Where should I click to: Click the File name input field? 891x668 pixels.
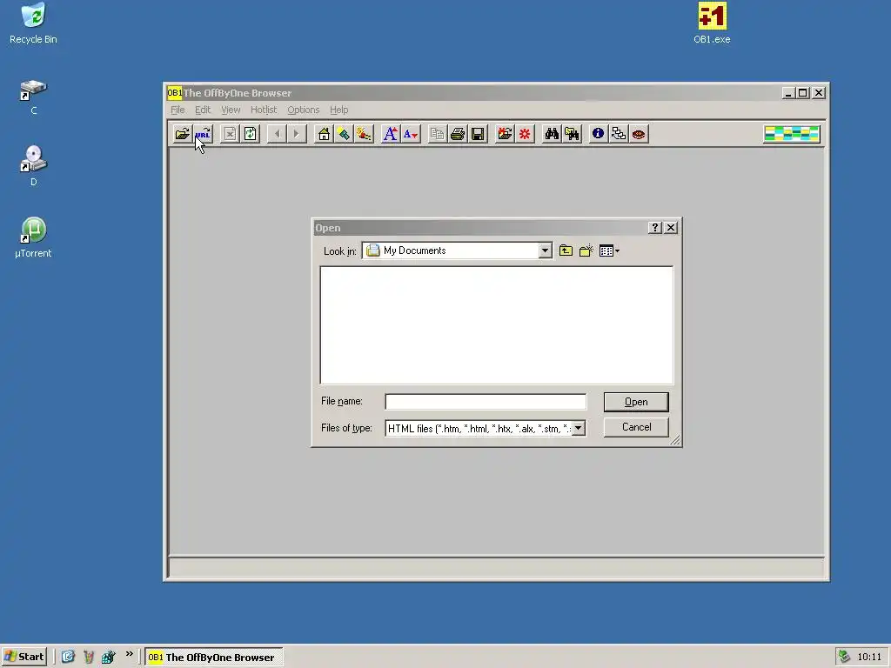pos(486,402)
